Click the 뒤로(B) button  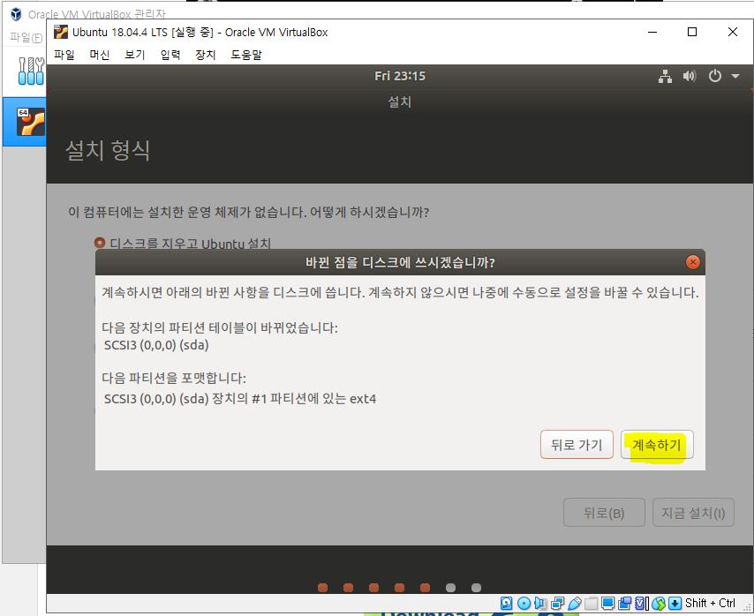tap(604, 513)
